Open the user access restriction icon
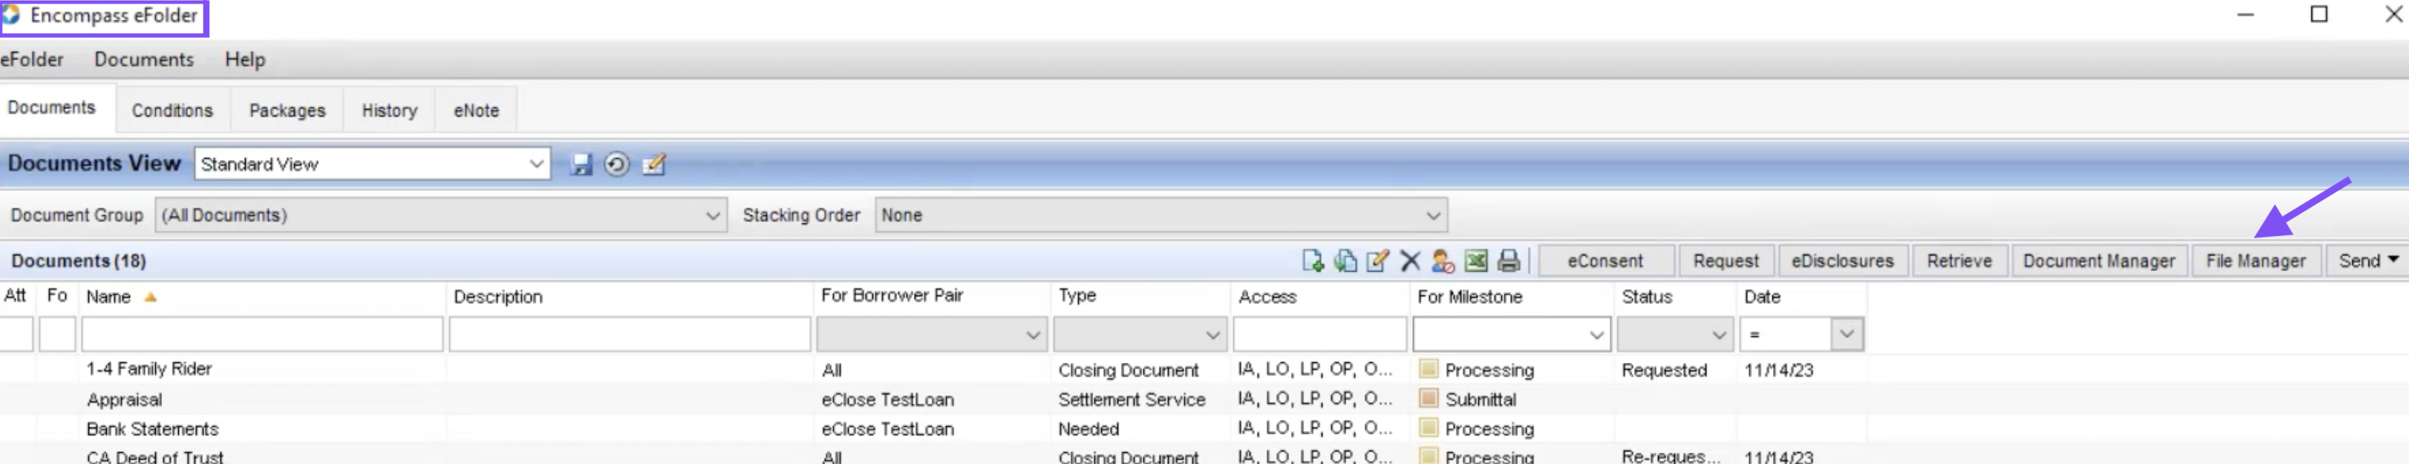This screenshot has width=2409, height=464. coord(1443,261)
